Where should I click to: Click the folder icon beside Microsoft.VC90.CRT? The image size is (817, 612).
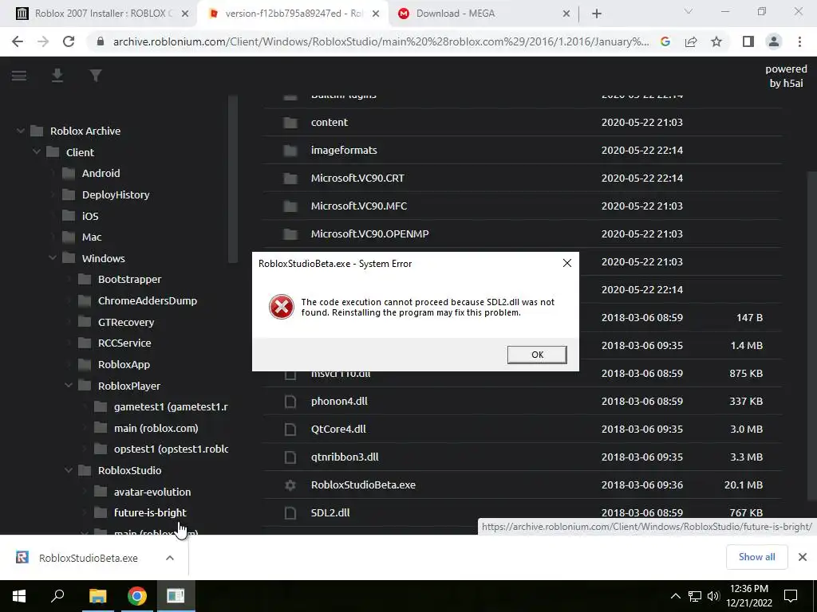click(x=290, y=178)
